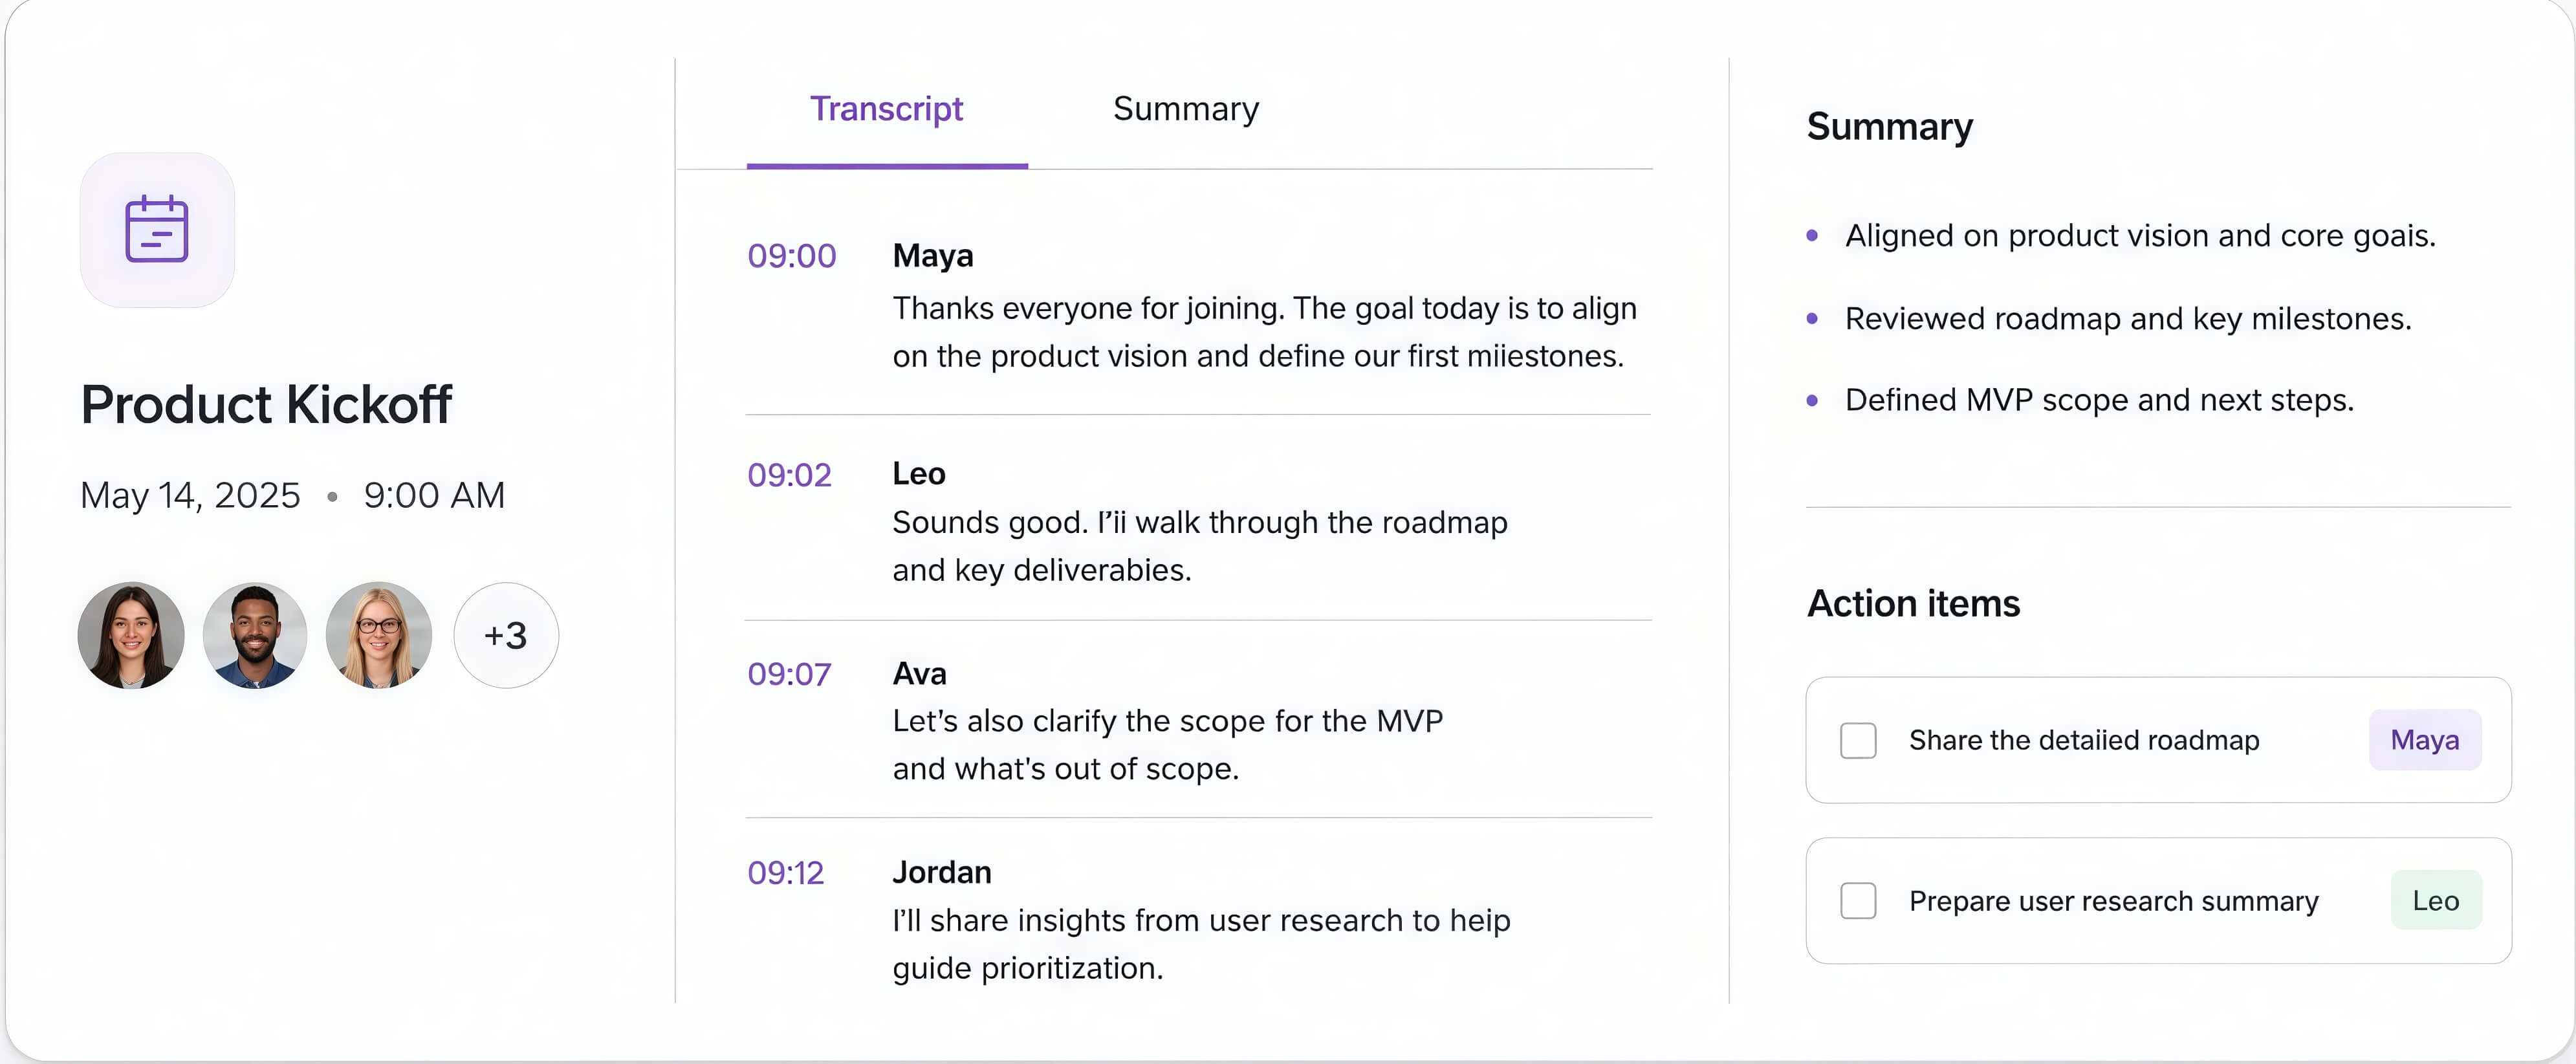Check off Share the detailed roadmap

pos(1858,740)
